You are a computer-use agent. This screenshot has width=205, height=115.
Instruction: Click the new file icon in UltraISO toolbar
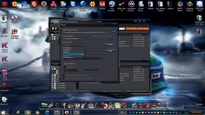tap(53, 28)
